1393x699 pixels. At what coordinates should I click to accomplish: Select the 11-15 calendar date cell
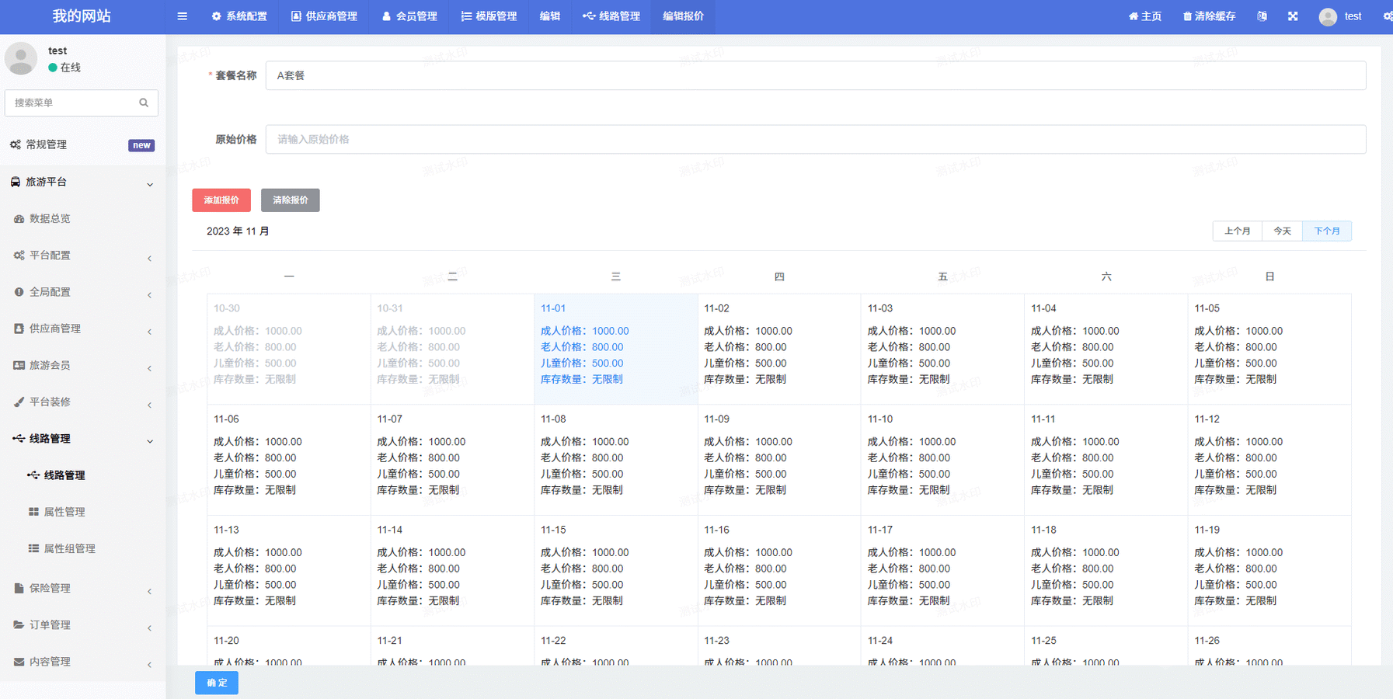(x=615, y=570)
